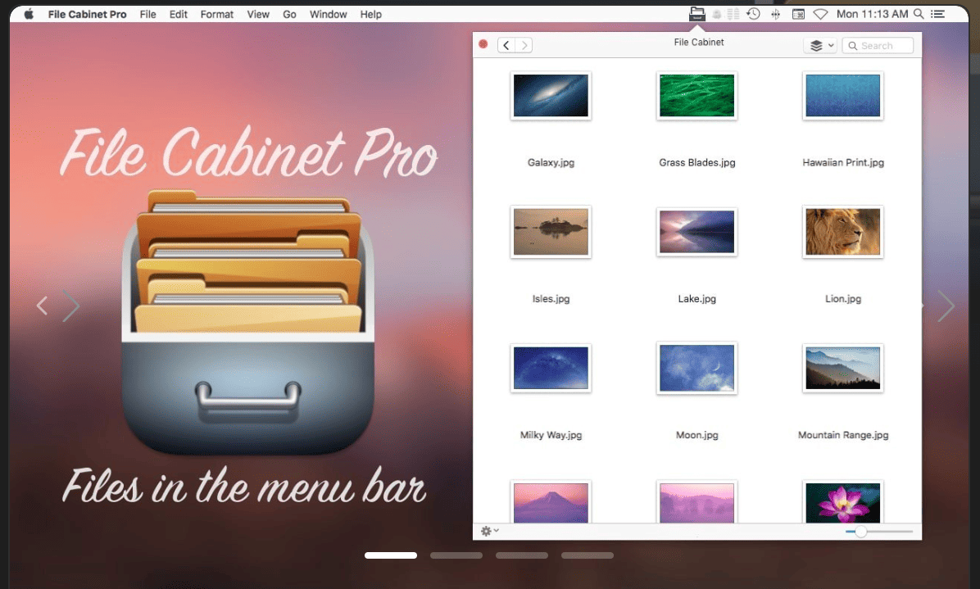Open the Wi-Fi status menu
This screenshot has height=589, width=980.
[820, 14]
